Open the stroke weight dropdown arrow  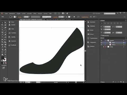(x=29, y=17)
